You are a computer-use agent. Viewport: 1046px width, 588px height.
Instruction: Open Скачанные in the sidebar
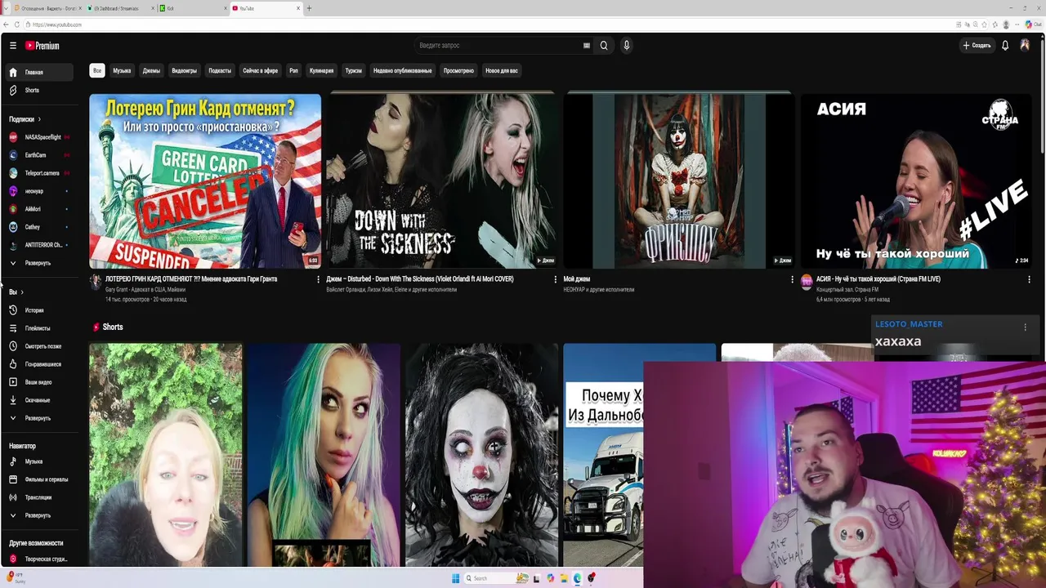coord(39,400)
